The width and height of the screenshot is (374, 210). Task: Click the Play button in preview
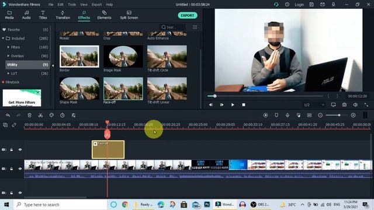coord(233,105)
